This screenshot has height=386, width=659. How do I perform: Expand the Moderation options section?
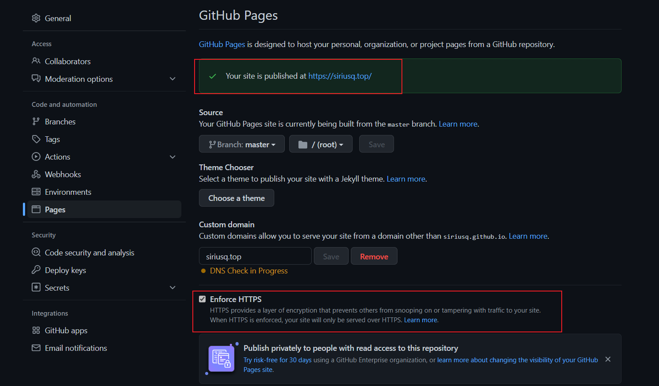[173, 79]
